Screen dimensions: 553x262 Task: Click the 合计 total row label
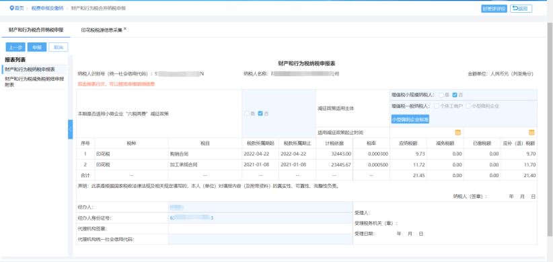85,175
